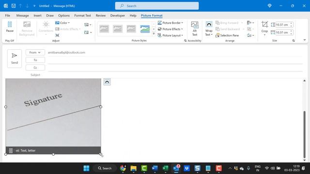
Task: Open Excel from the taskbar
Action: coord(165,168)
